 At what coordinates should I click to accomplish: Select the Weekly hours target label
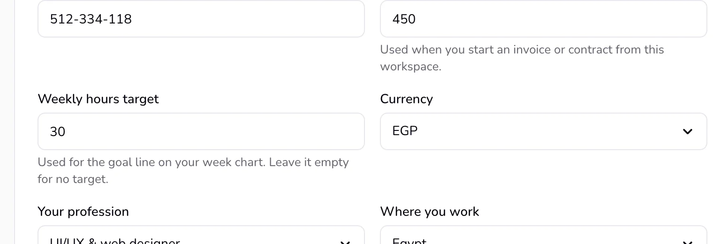click(x=98, y=99)
